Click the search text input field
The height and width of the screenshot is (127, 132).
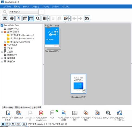23,12
